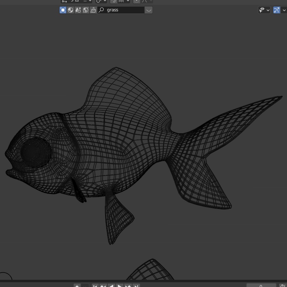Open the snapping options dropdown chevron
Screen dimensions: 287x287
(128, 1)
